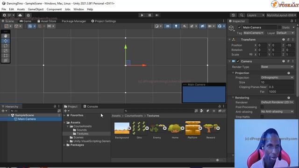Open Transform help reference icon
Image resolution: width=299 pixels, height=168 pixels.
pos(284,39)
